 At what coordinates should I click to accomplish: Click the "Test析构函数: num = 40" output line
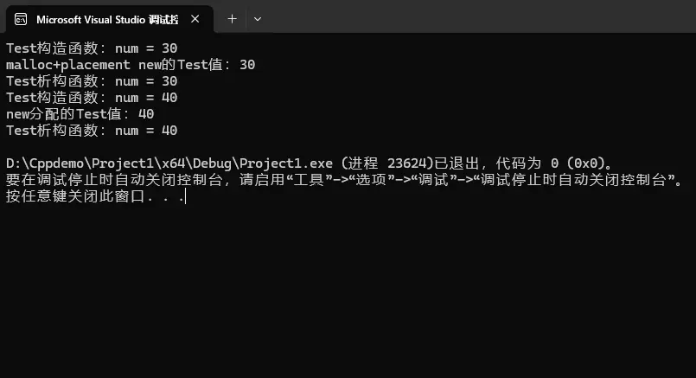click(92, 131)
